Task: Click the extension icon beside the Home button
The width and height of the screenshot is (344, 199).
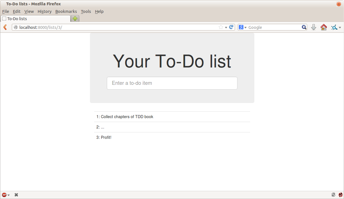Action: 334,27
